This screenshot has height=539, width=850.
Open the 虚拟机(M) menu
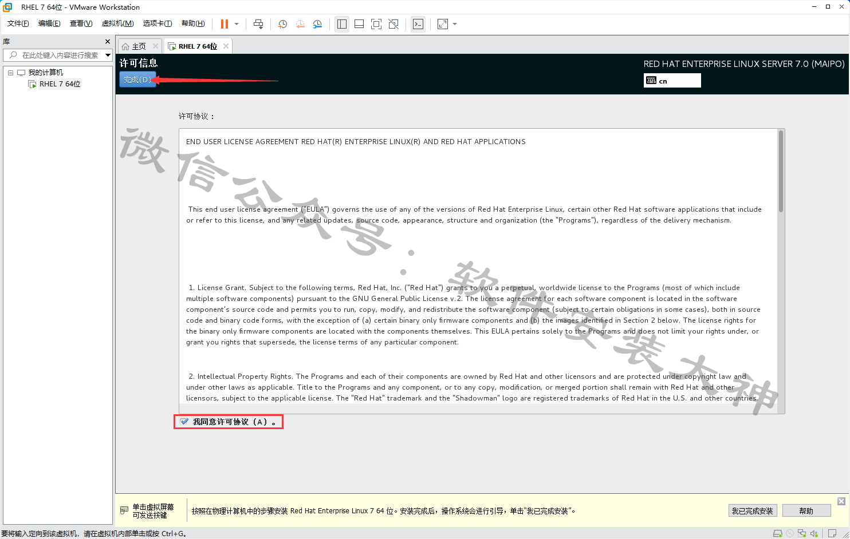click(117, 23)
